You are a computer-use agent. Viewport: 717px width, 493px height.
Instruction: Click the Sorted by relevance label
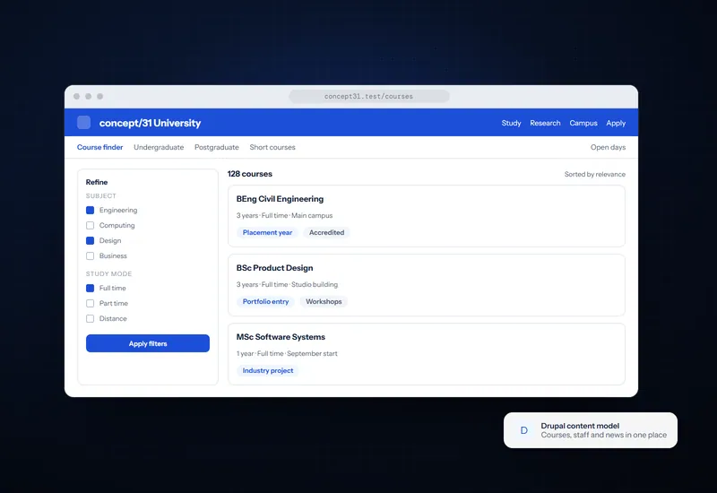point(594,174)
